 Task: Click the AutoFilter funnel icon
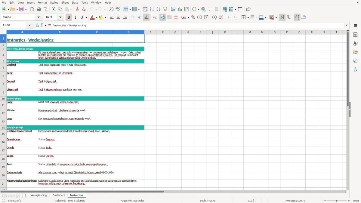[x=165, y=9]
